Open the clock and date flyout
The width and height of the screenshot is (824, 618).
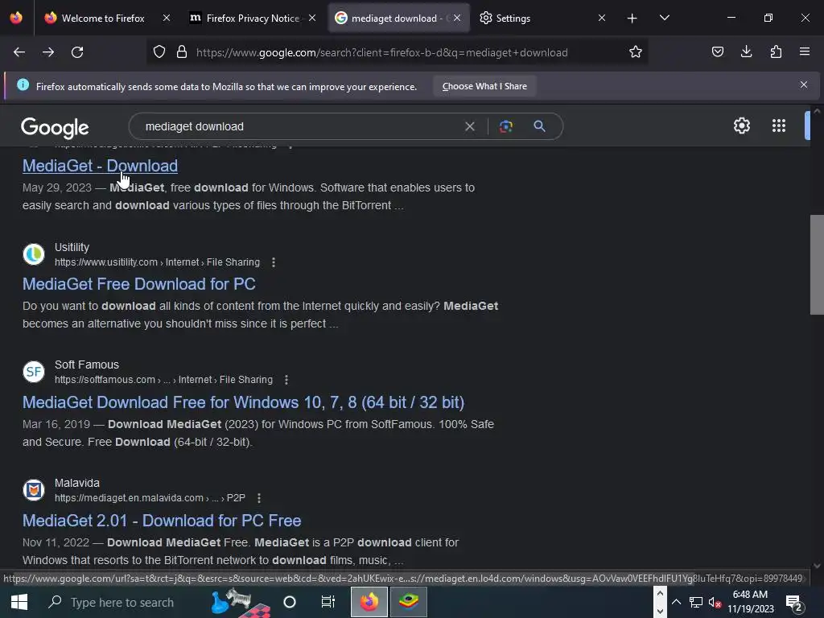tap(751, 602)
